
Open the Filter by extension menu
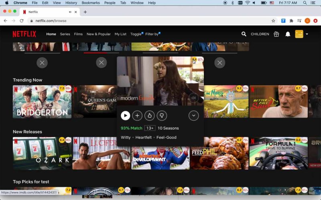(x=153, y=34)
